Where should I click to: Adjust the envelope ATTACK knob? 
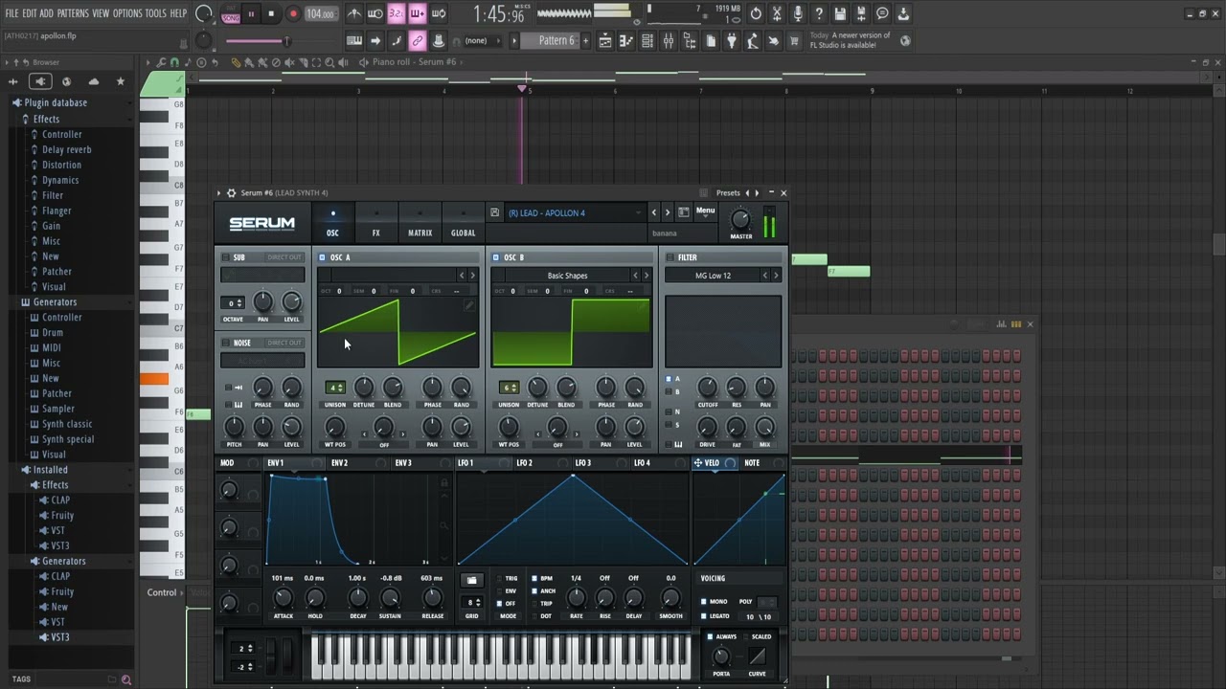(x=283, y=598)
